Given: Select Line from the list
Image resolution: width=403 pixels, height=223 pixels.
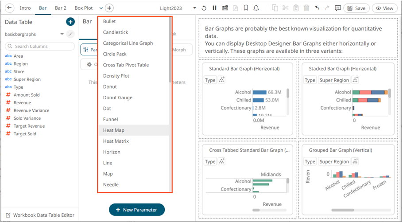Looking at the screenshot, I should click(134, 163).
